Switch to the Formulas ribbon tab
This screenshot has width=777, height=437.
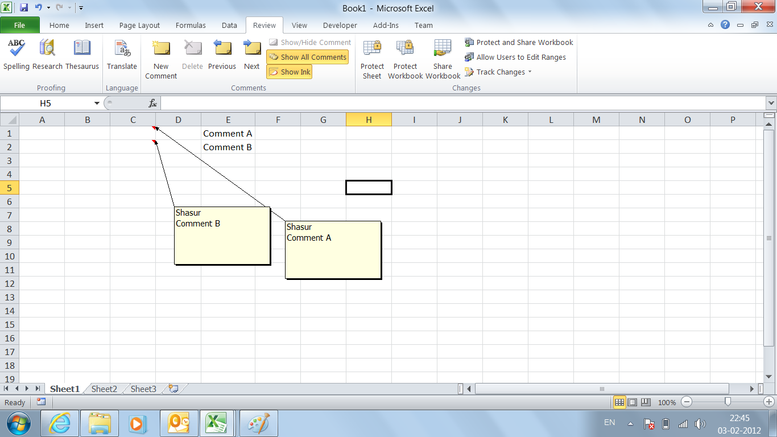[x=191, y=25]
